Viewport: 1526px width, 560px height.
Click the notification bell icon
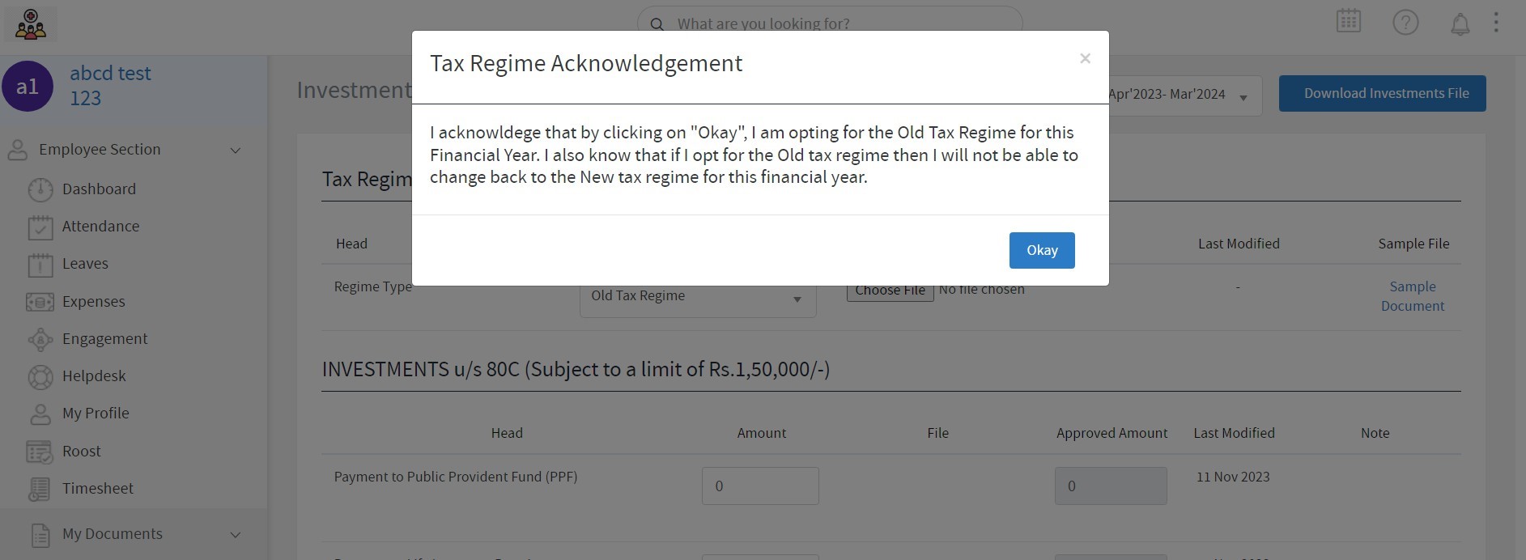pos(1460,23)
